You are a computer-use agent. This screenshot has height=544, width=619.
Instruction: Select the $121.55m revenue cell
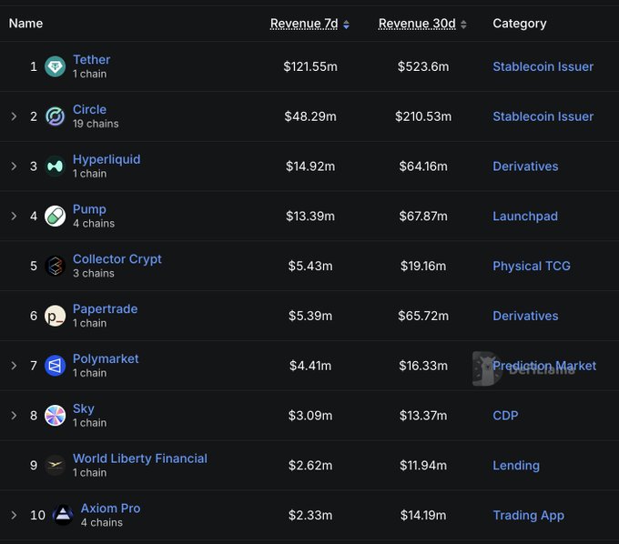click(x=310, y=66)
